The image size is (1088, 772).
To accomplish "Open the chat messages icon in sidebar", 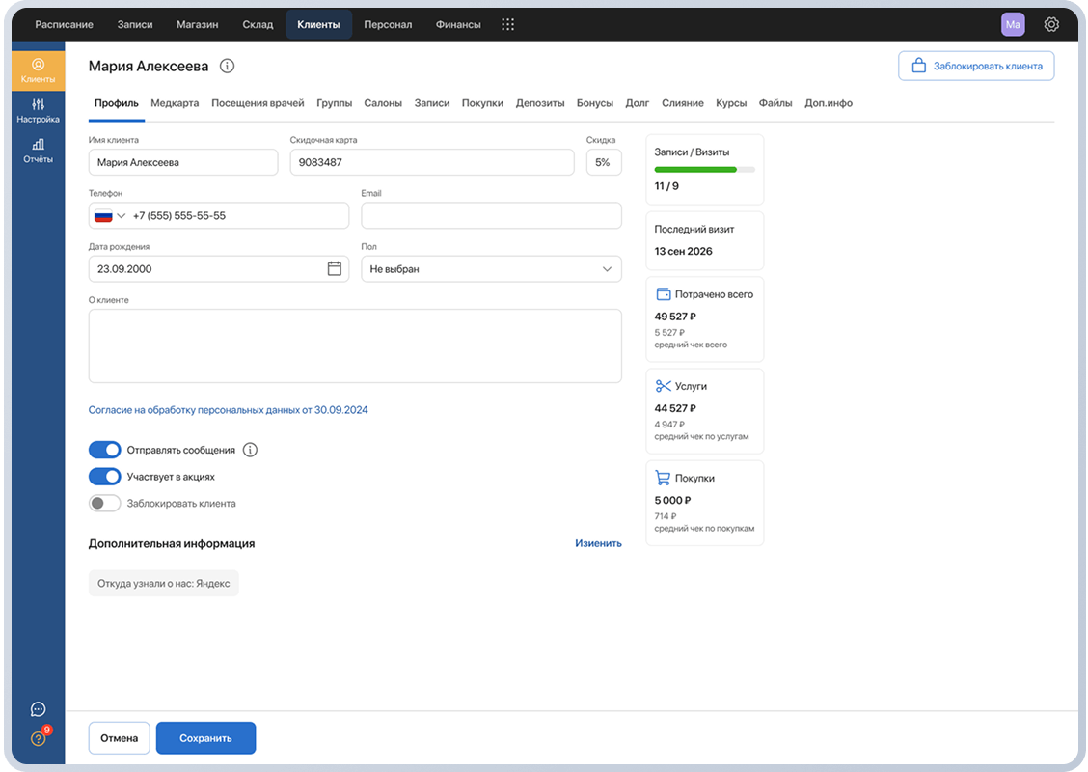I will [x=39, y=709].
